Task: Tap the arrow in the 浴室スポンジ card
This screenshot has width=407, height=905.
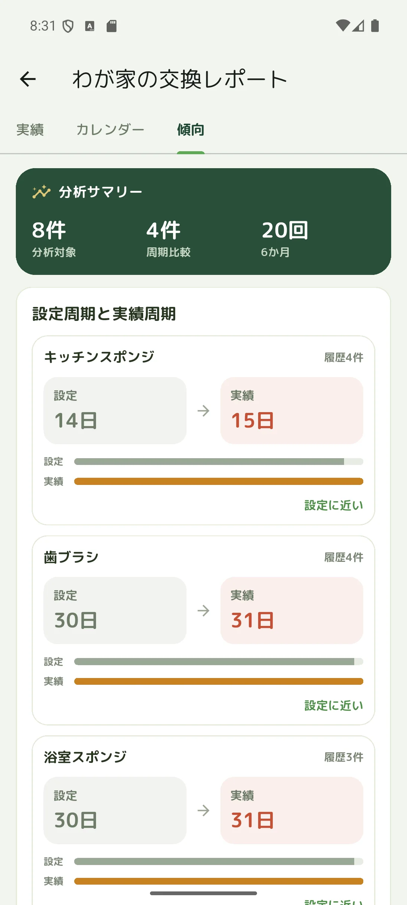Action: pyautogui.click(x=203, y=810)
